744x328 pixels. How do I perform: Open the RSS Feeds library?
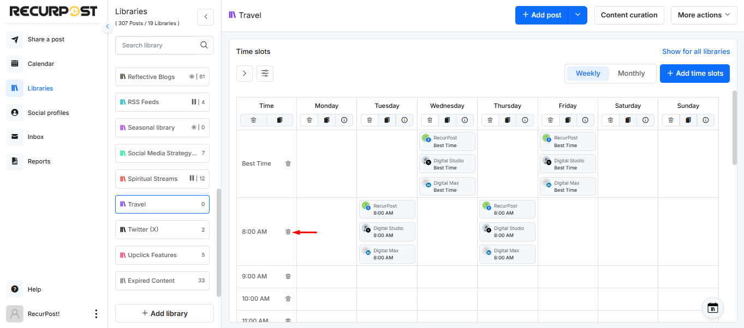[x=162, y=102]
